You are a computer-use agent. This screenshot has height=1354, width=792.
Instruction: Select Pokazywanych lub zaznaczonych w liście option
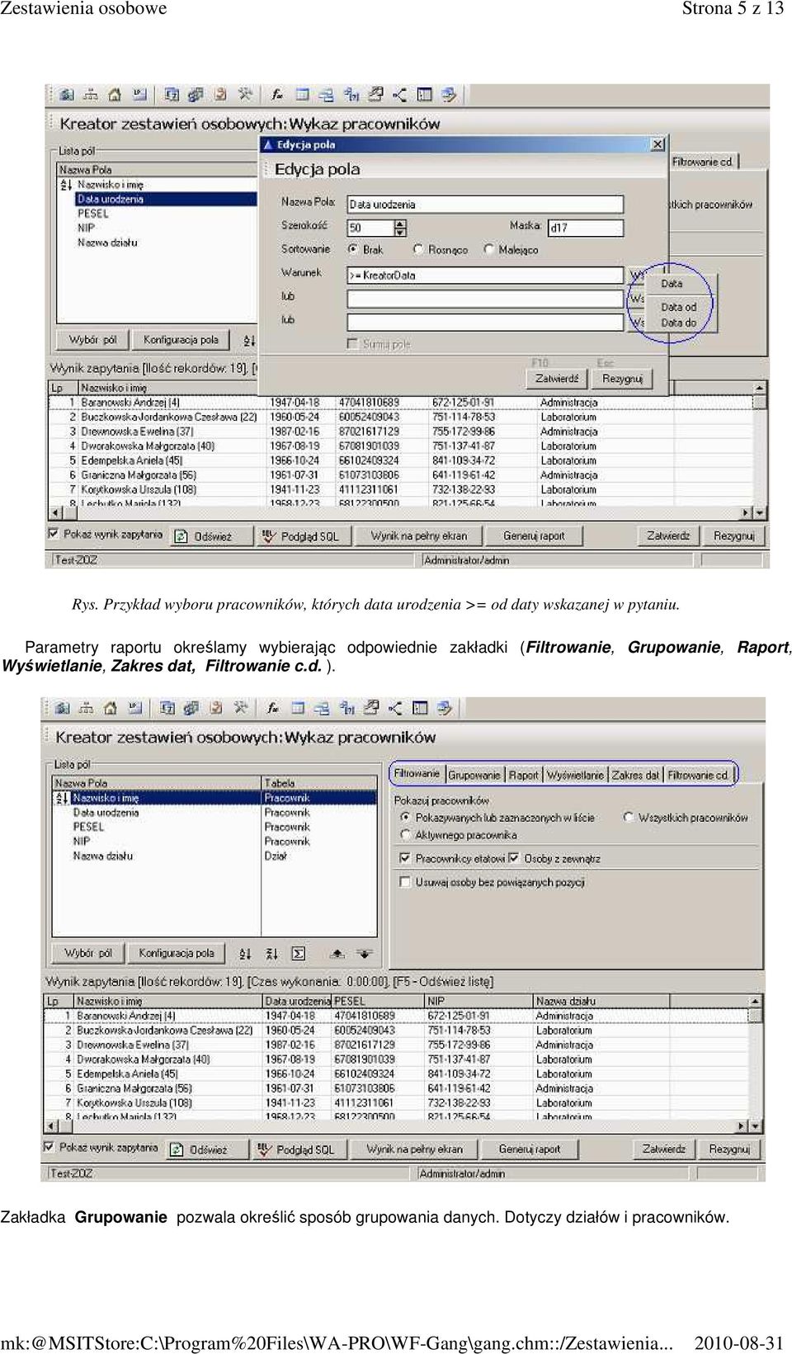coord(405,817)
